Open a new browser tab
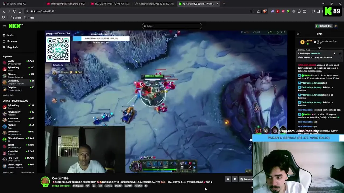Image resolution: width=344 pixels, height=193 pixels. (x=224, y=4)
